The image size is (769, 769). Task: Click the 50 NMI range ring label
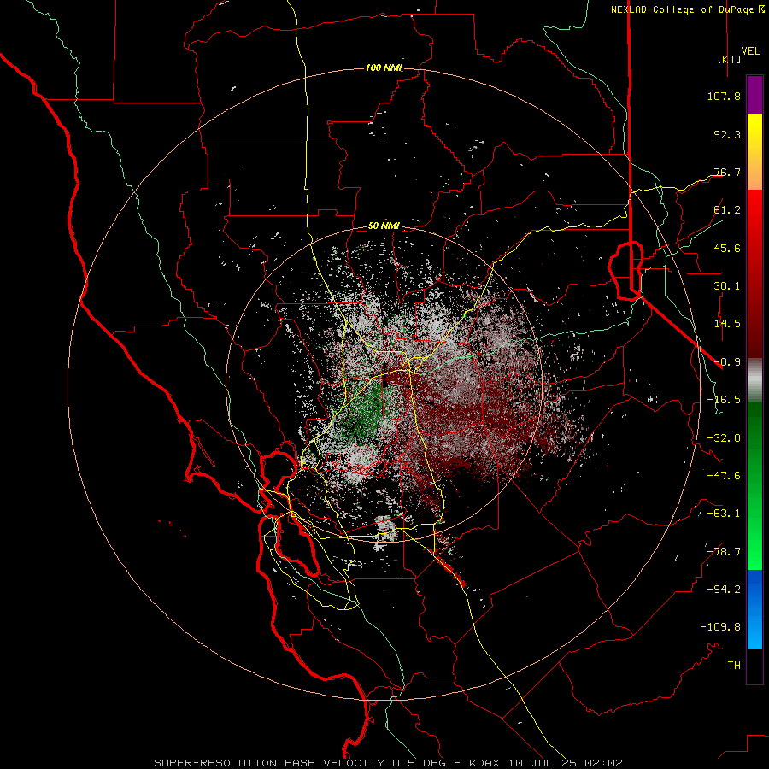[x=384, y=226]
